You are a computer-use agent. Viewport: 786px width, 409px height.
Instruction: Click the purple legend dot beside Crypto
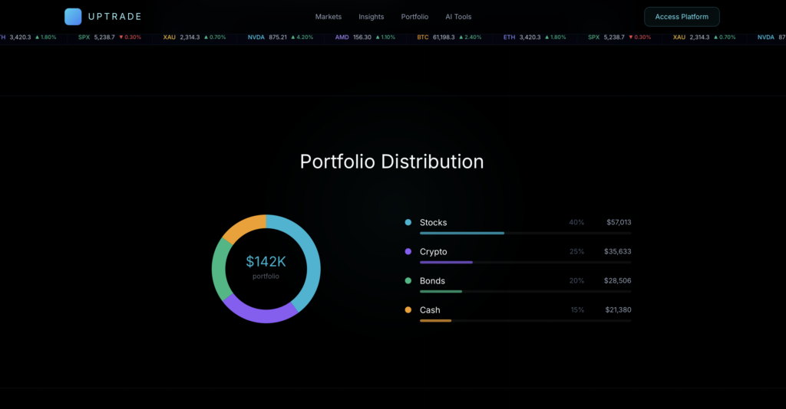pos(408,251)
